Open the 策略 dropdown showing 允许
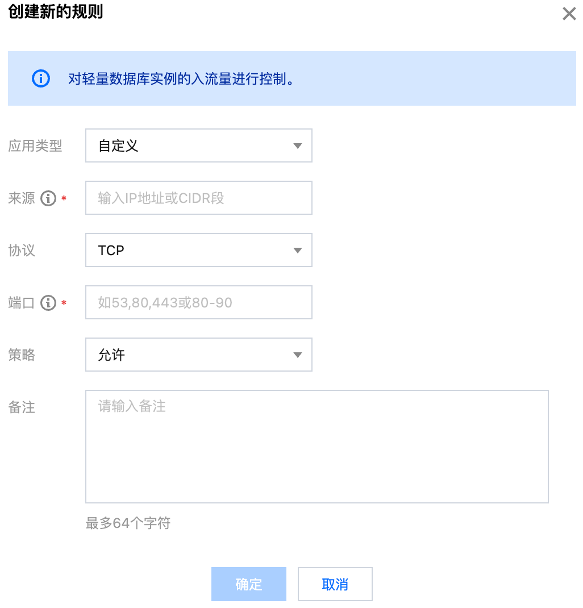Image resolution: width=583 pixels, height=608 pixels. point(198,355)
